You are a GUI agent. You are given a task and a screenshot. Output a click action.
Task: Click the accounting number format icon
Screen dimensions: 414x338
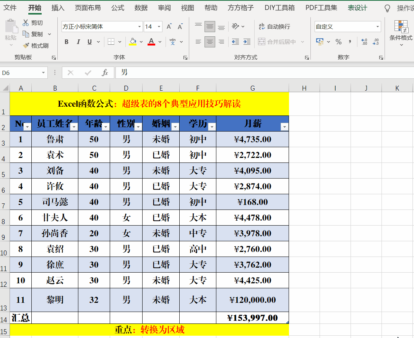click(x=320, y=42)
